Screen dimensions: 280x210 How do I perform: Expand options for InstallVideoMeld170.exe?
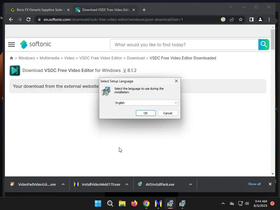tap(127, 184)
